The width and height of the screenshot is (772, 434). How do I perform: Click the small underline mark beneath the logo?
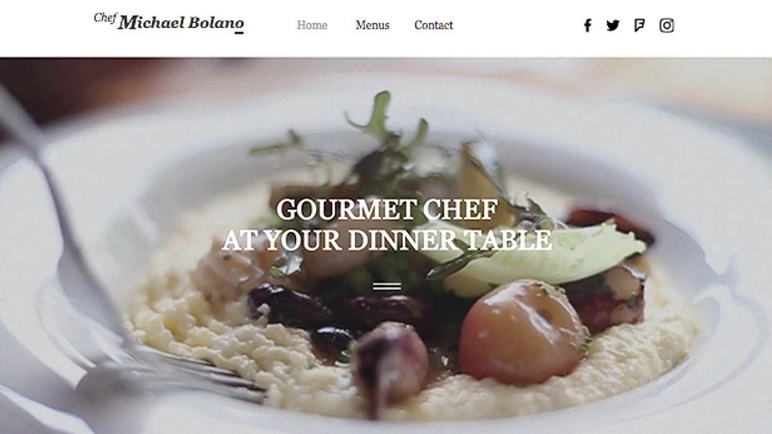point(239,32)
